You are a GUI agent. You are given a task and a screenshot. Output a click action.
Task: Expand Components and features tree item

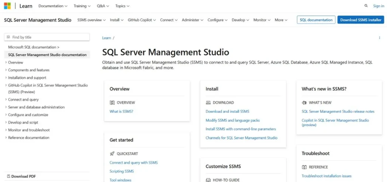28,70
